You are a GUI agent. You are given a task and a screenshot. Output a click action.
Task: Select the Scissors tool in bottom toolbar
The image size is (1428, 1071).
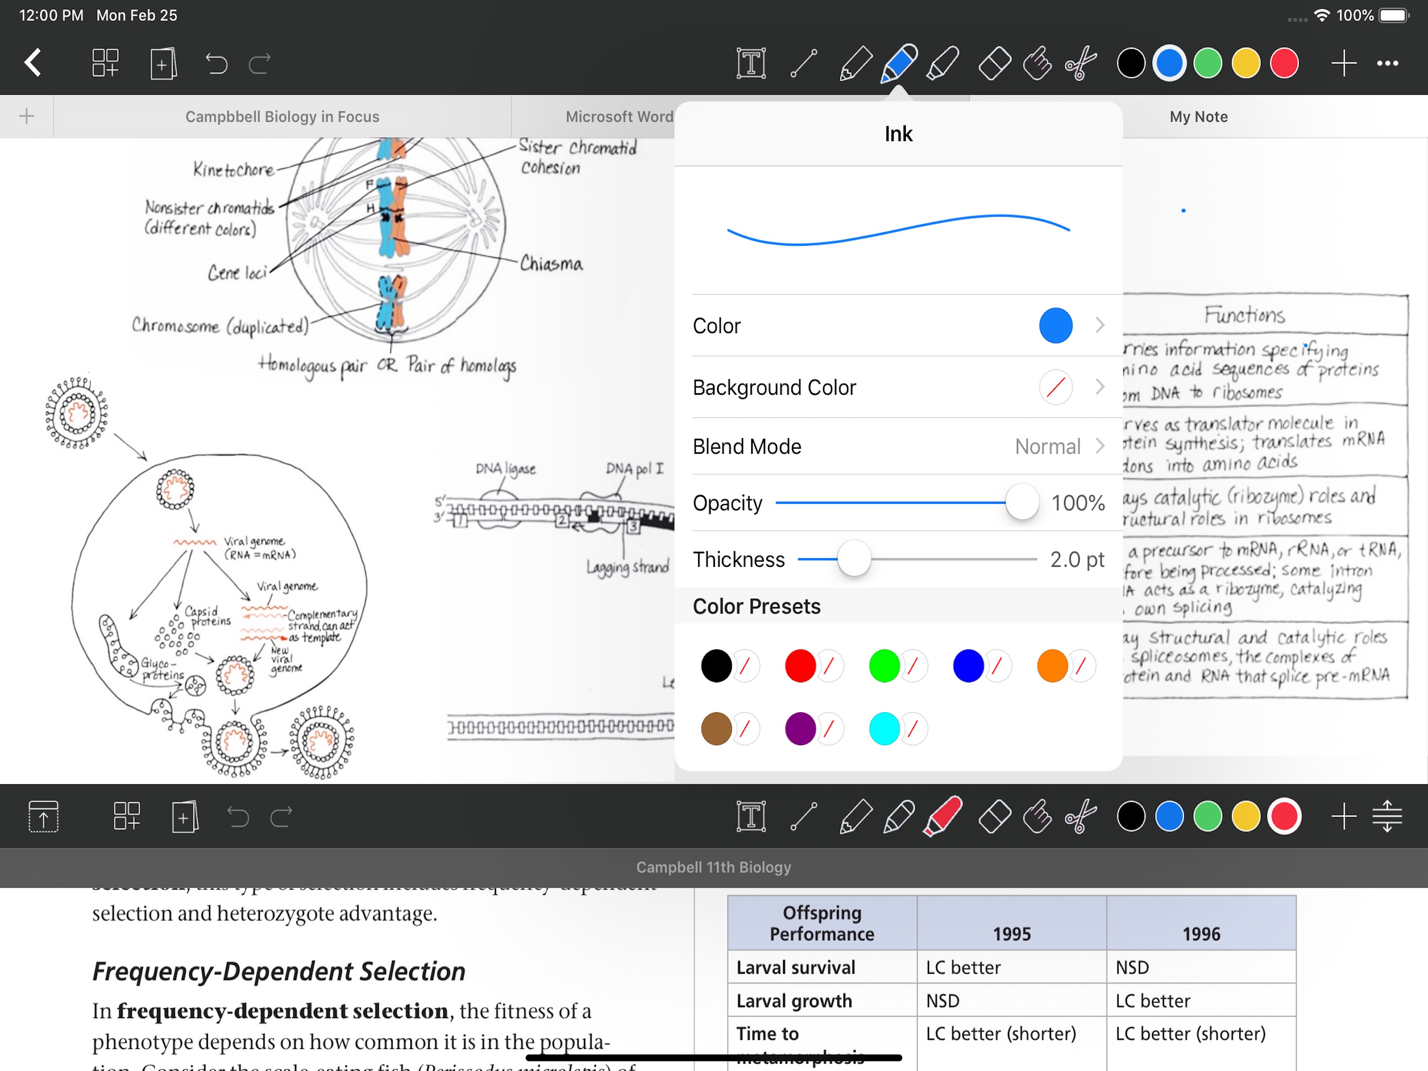click(1081, 816)
